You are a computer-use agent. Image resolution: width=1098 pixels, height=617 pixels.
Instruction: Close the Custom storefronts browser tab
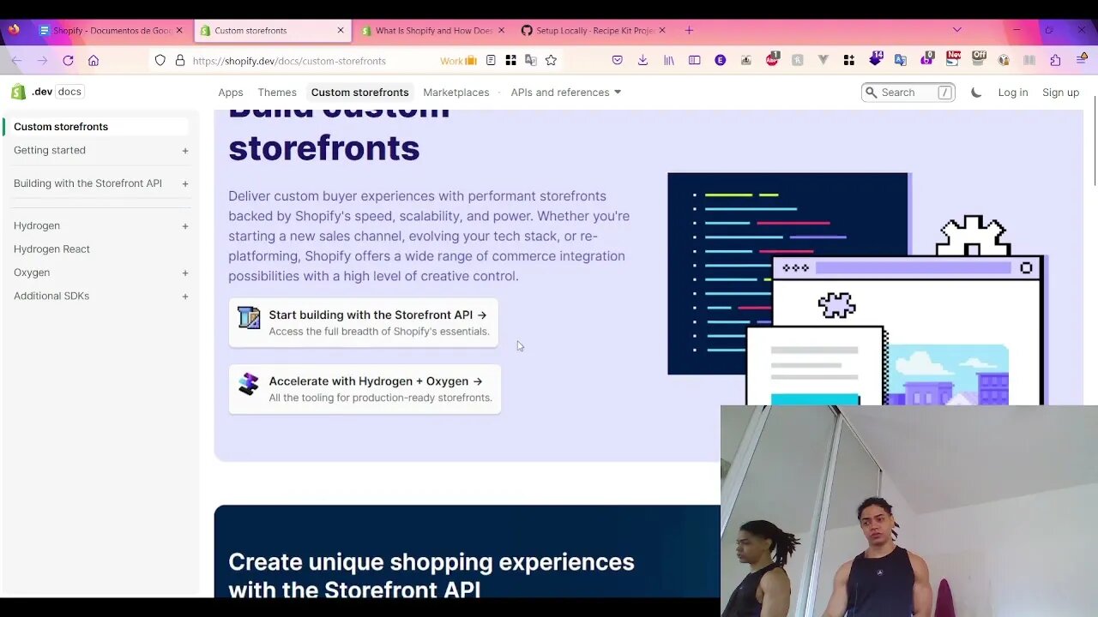tap(341, 30)
